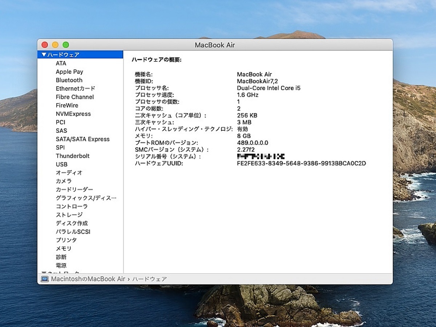Click the 256 KB cache value
The height and width of the screenshot is (327, 436).
(x=247, y=115)
